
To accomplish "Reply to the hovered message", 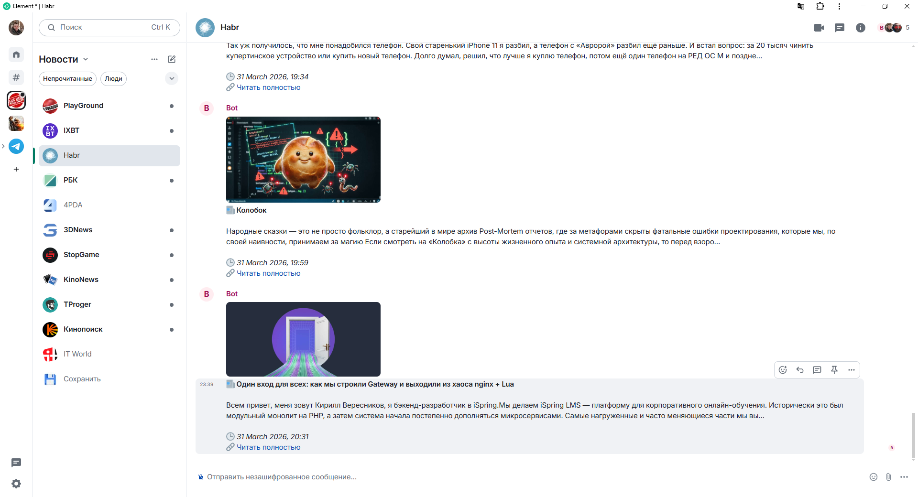I will pos(800,370).
